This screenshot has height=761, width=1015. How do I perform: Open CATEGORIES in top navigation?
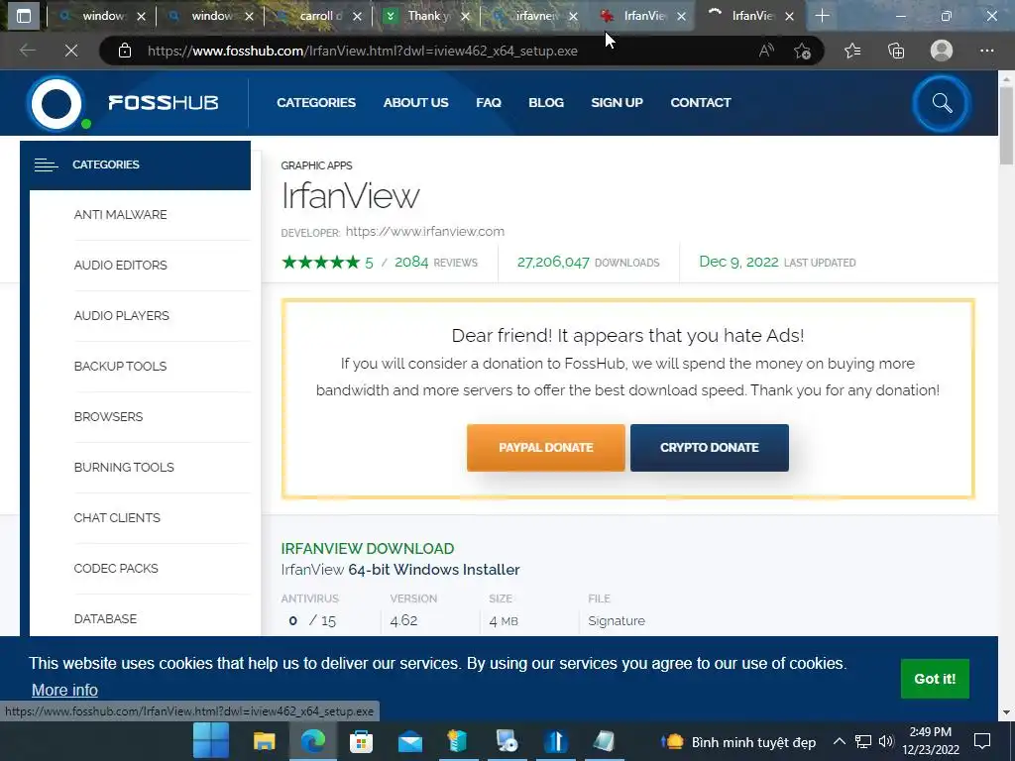316,103
